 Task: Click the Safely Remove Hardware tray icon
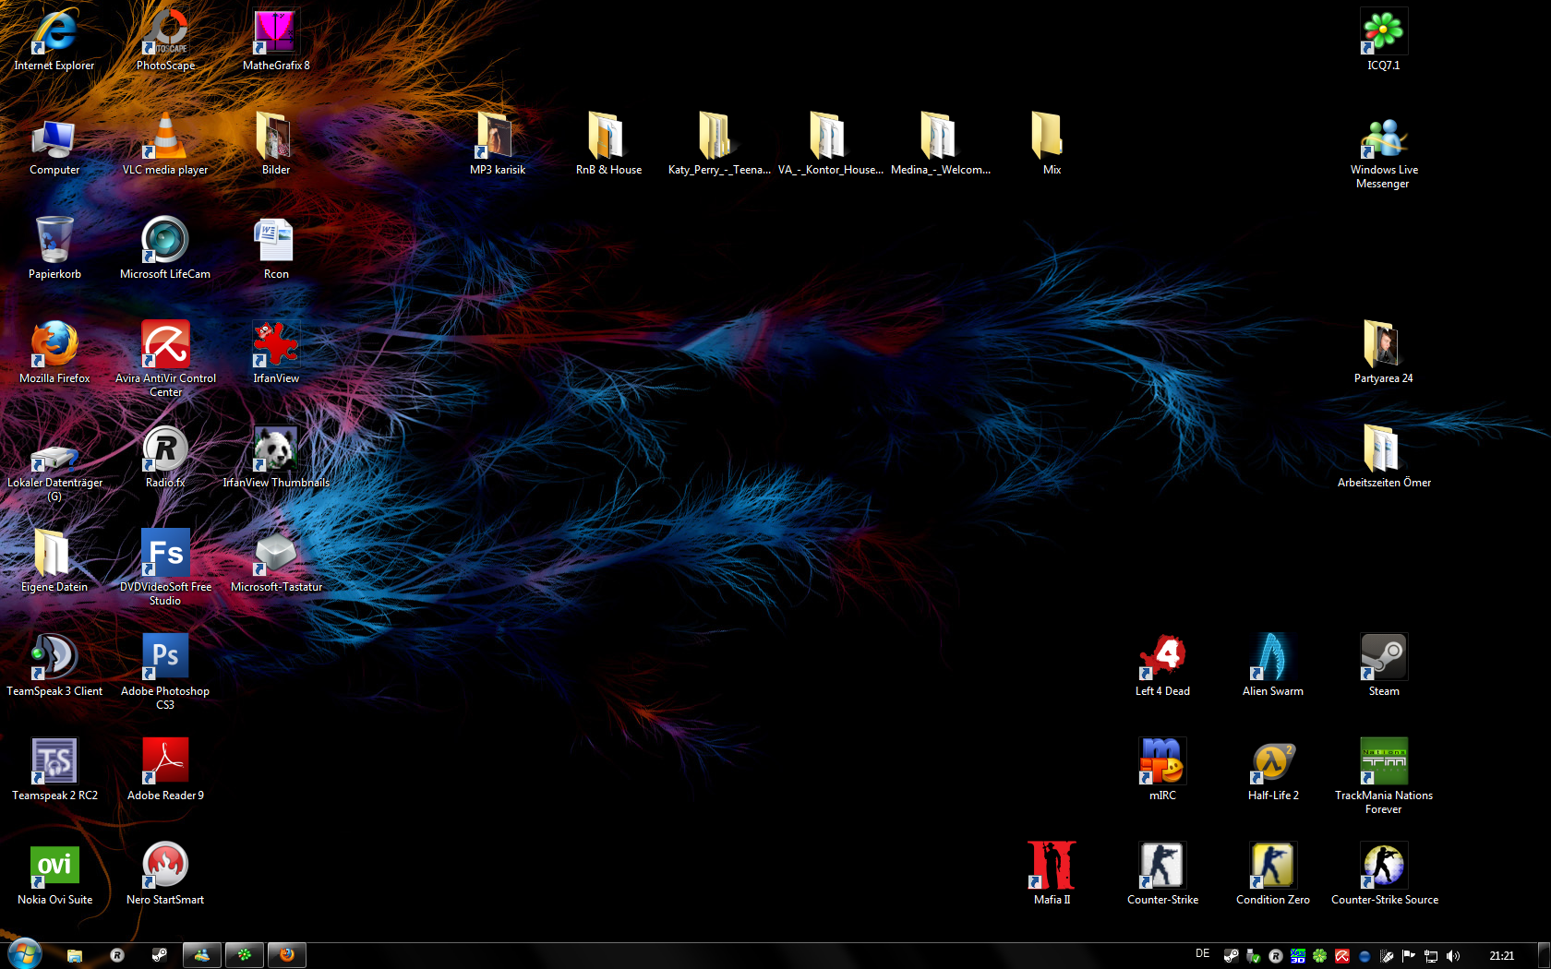click(1253, 956)
